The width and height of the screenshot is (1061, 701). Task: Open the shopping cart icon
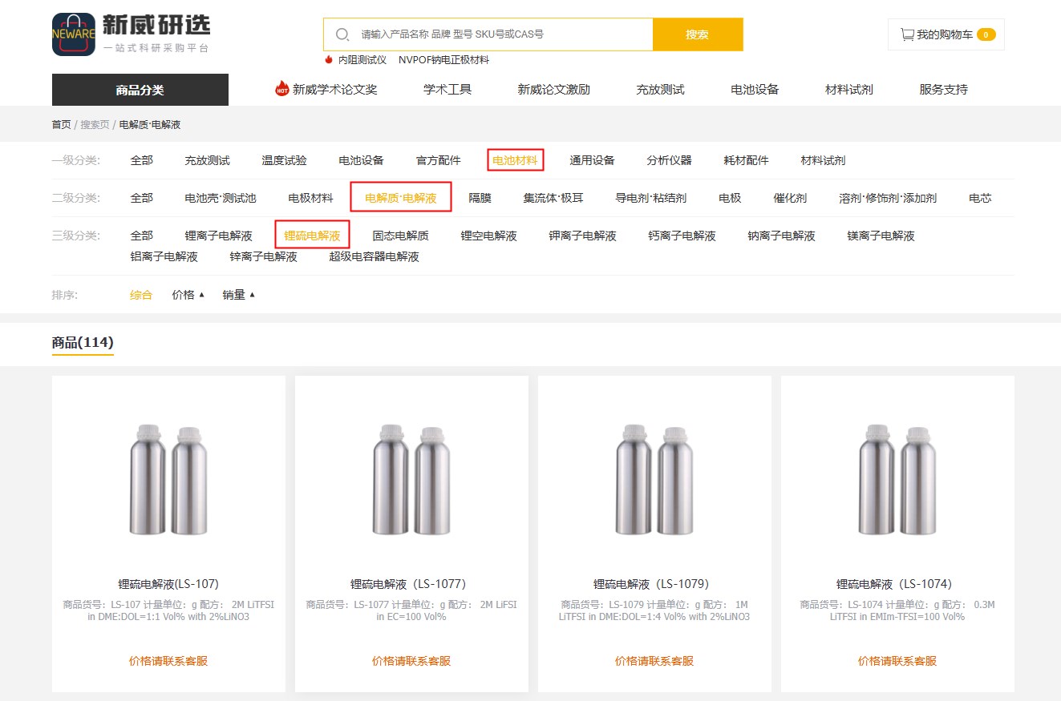coord(907,34)
